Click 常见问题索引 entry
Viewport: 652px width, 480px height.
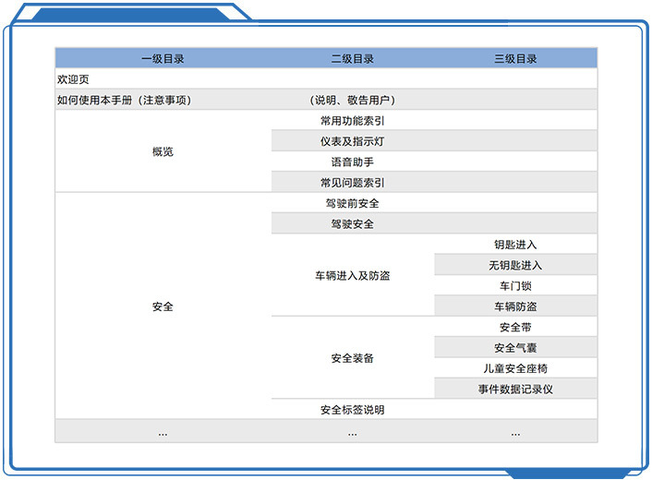click(x=352, y=183)
